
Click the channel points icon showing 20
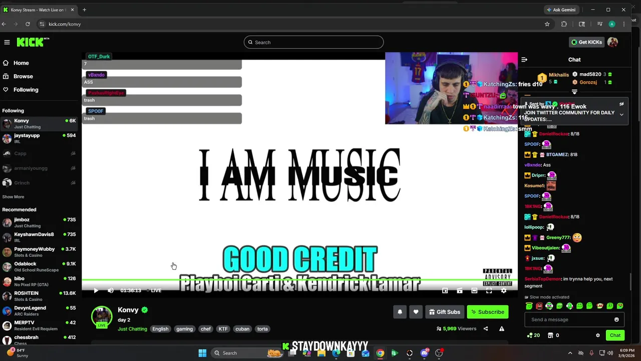[x=533, y=335]
